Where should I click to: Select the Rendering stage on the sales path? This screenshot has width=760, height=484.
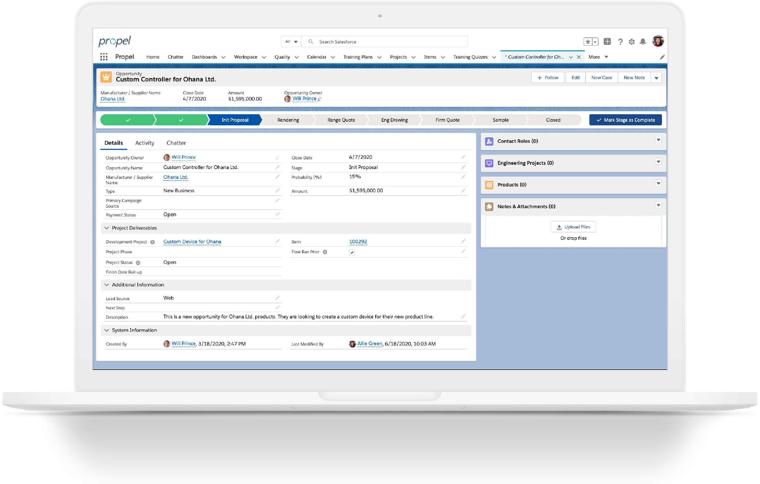(288, 120)
